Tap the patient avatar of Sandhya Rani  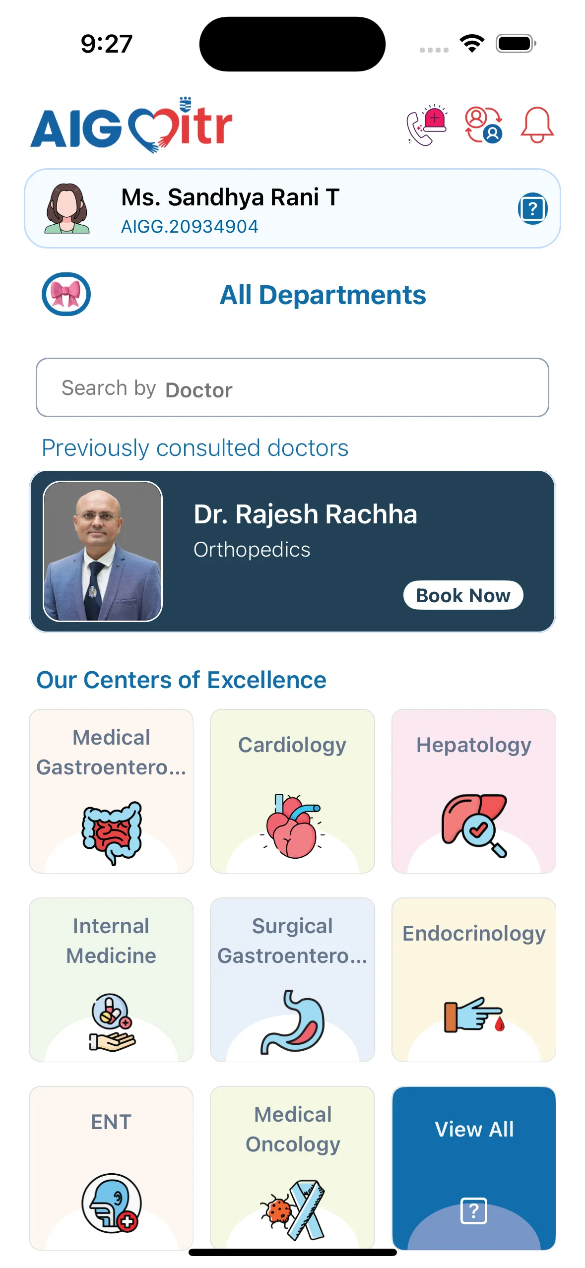click(67, 208)
